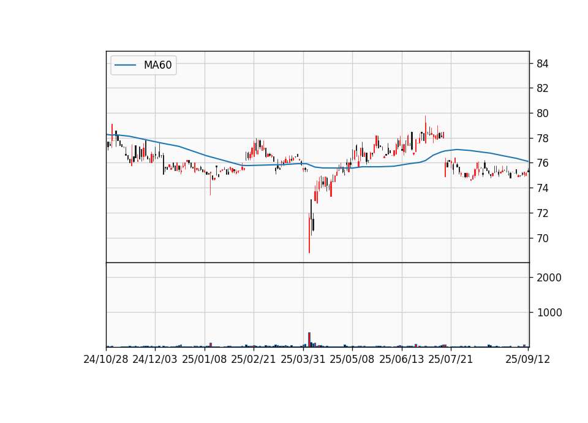Click the price axis label 74
This screenshot has height=423, width=588.
point(542,188)
